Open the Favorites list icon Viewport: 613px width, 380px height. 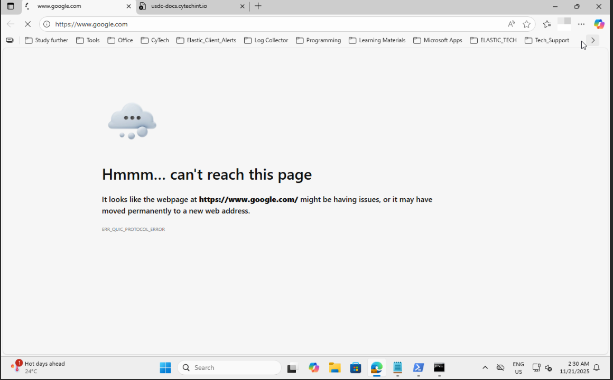coord(547,24)
